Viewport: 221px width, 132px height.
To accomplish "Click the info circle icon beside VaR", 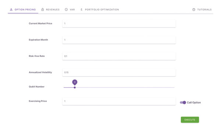I will [x=66, y=10].
